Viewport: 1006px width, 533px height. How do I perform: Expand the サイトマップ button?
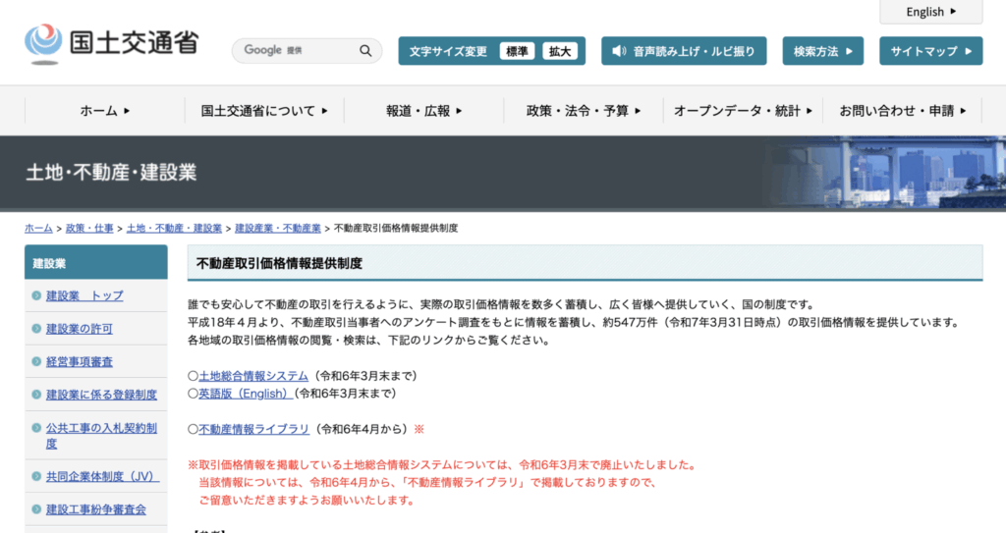pos(930,51)
